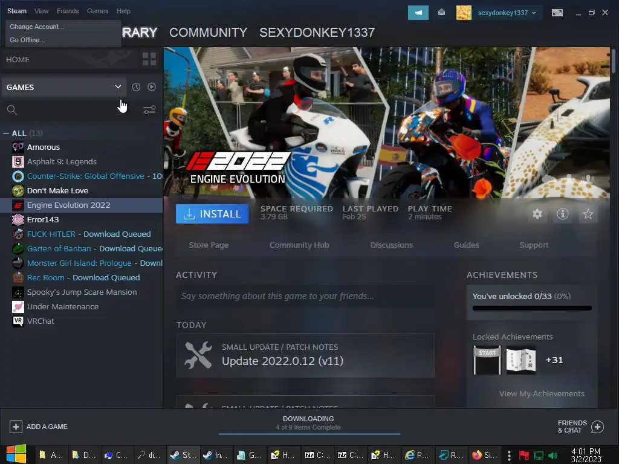This screenshot has height=464, width=619.
Task: Open advanced filter settings icon
Action: pyautogui.click(x=149, y=110)
